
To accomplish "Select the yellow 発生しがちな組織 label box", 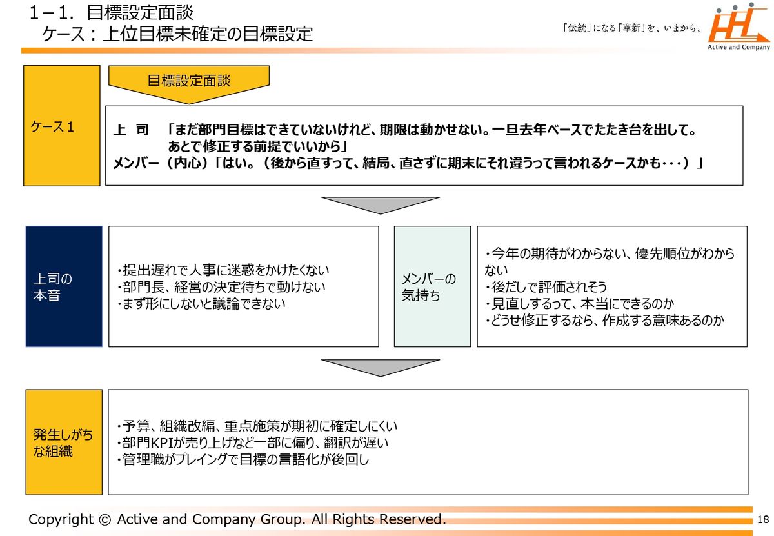I will pyautogui.click(x=64, y=442).
